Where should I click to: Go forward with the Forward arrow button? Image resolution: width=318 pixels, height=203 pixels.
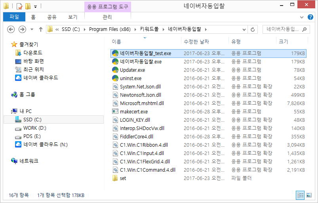coord(22,29)
